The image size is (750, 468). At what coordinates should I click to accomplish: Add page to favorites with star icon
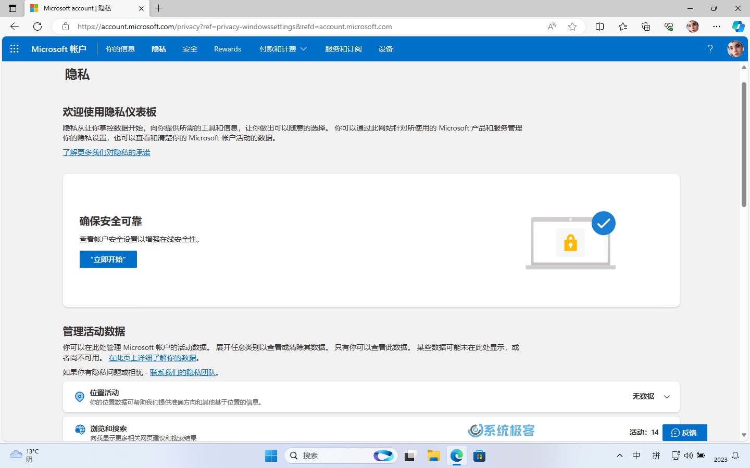572,27
